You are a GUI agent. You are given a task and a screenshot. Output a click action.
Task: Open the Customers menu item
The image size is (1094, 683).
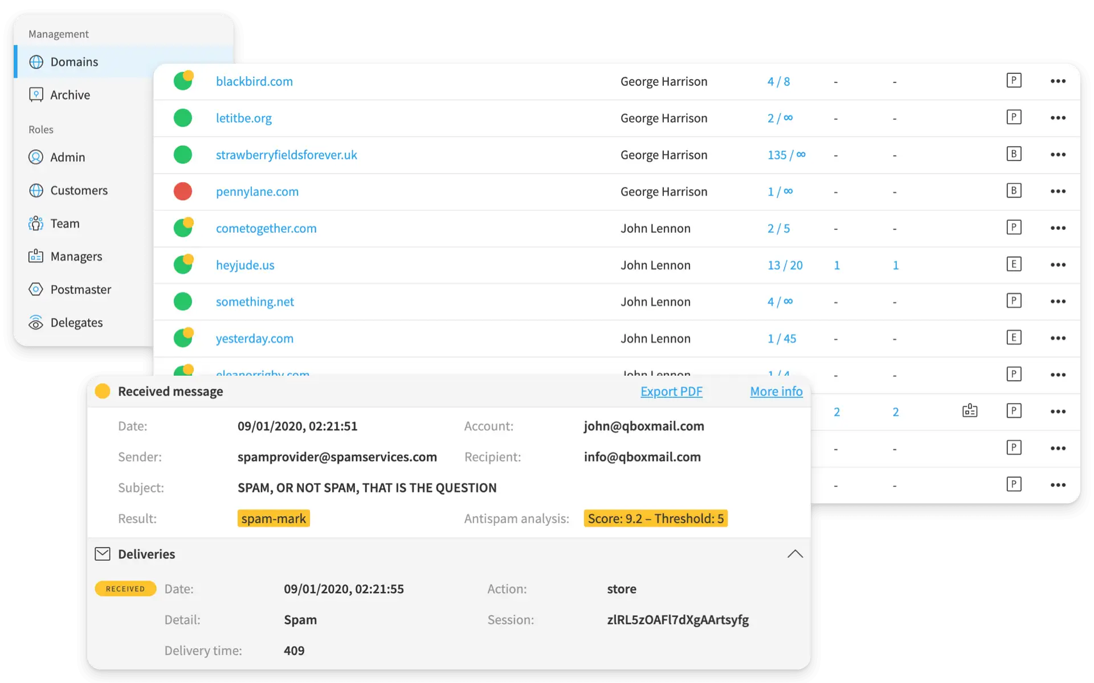79,191
